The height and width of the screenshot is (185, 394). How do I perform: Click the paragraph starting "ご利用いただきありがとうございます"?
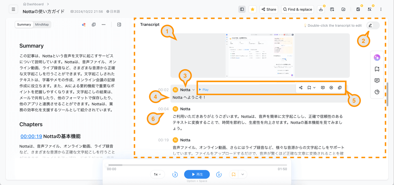[258, 122]
